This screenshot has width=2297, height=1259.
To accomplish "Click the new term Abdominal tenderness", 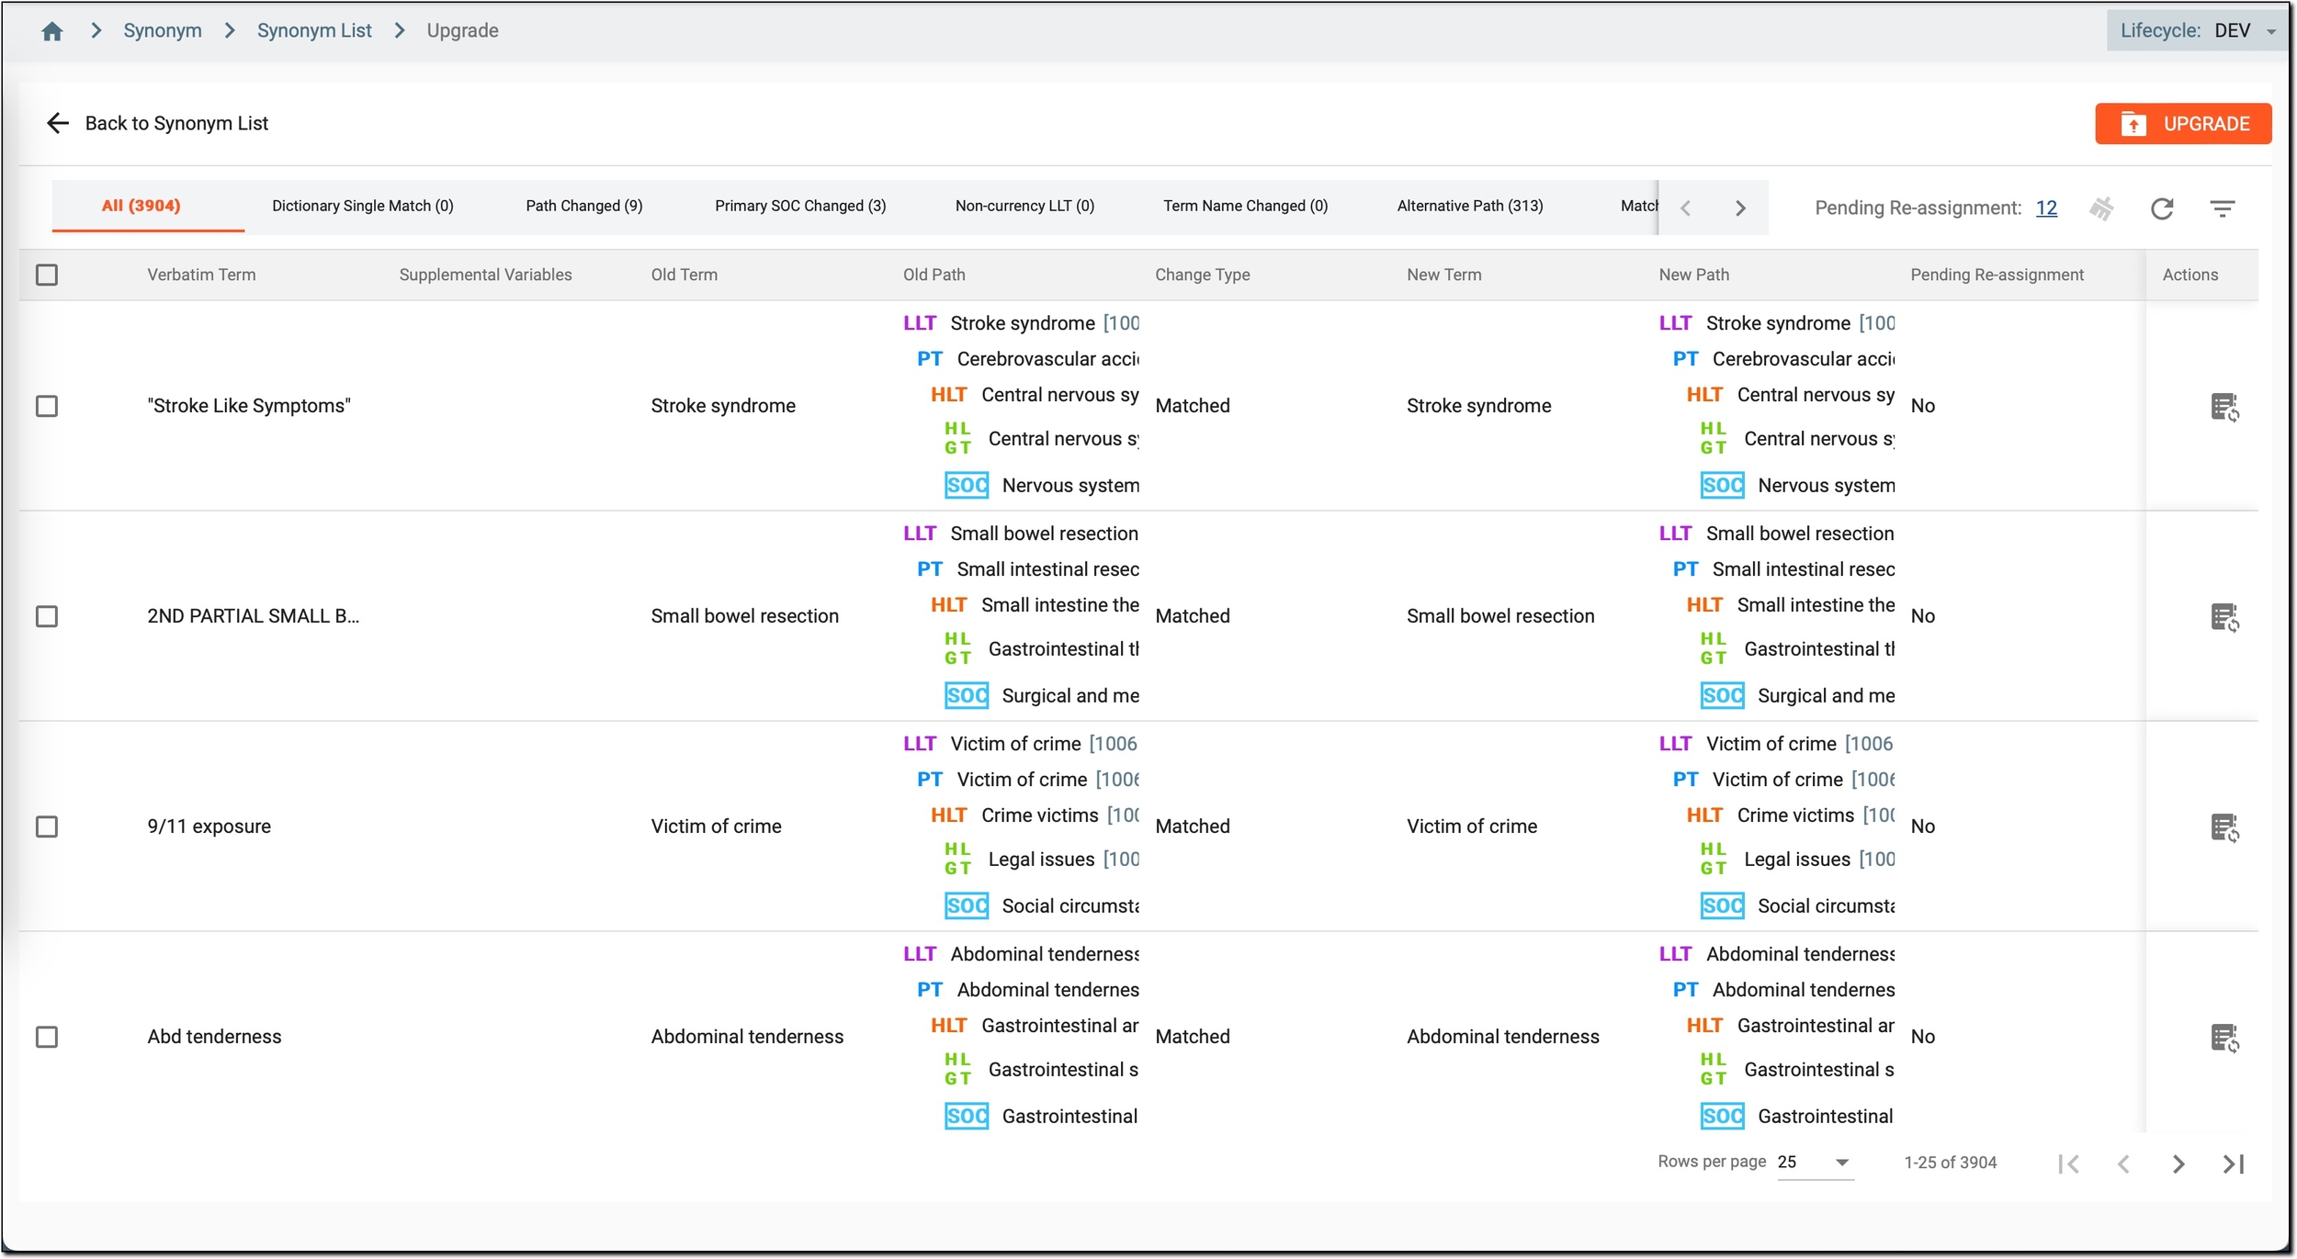I will click(1502, 1037).
